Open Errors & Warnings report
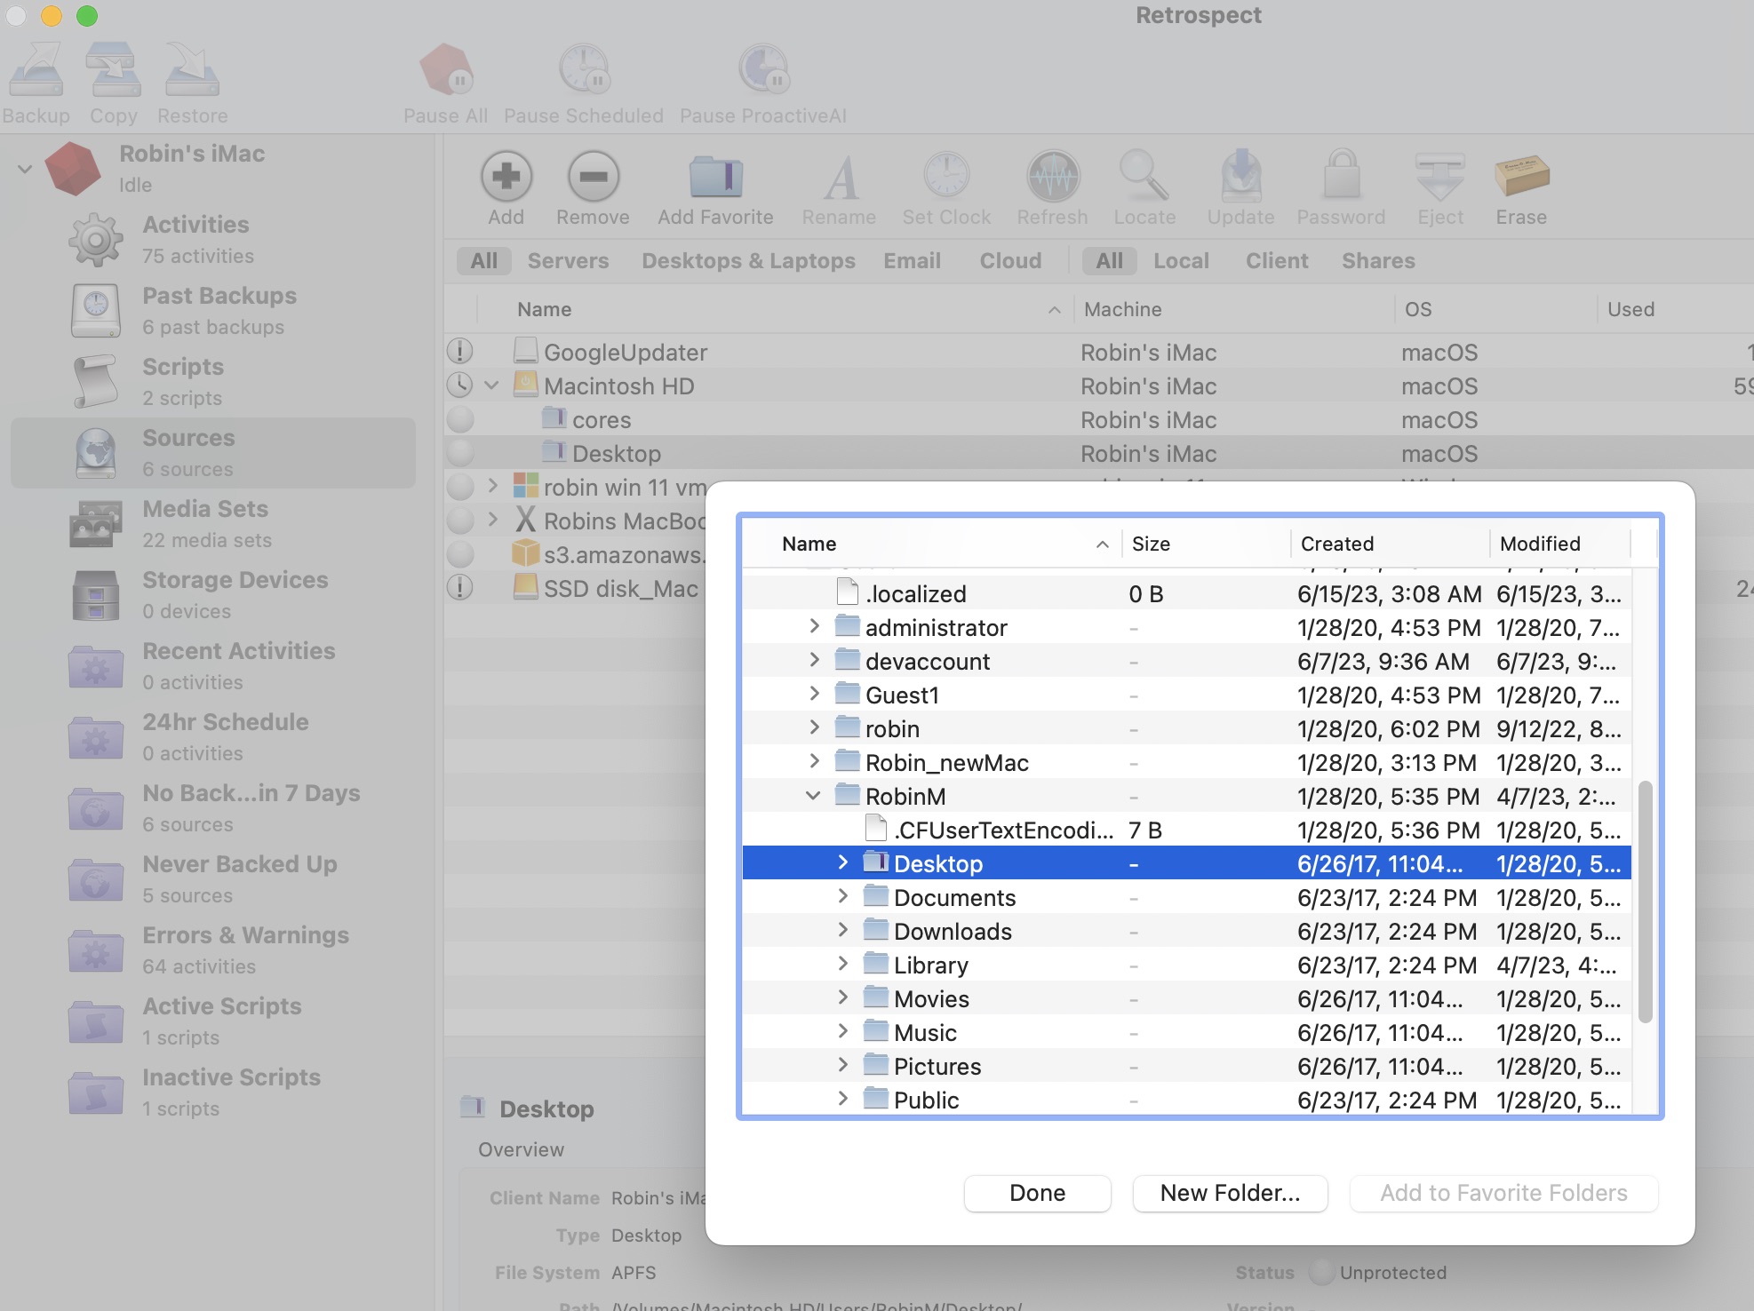The width and height of the screenshot is (1754, 1311). tap(213, 950)
